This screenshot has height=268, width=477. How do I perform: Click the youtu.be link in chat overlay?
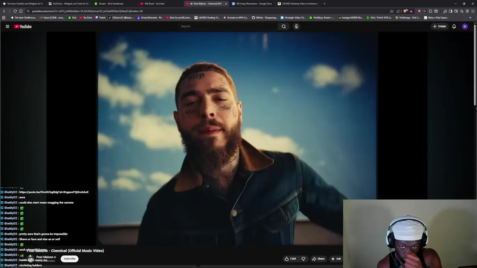[x=54, y=192]
